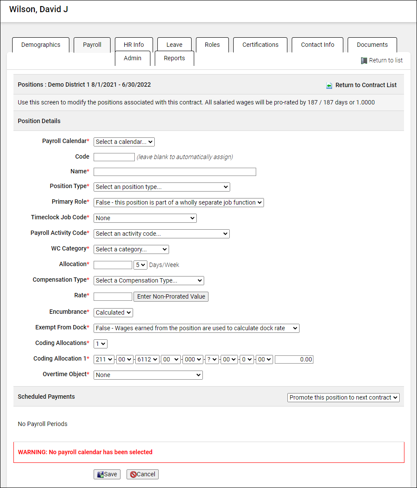Open the Primary Role dropdown
417x488 pixels.
(179, 202)
